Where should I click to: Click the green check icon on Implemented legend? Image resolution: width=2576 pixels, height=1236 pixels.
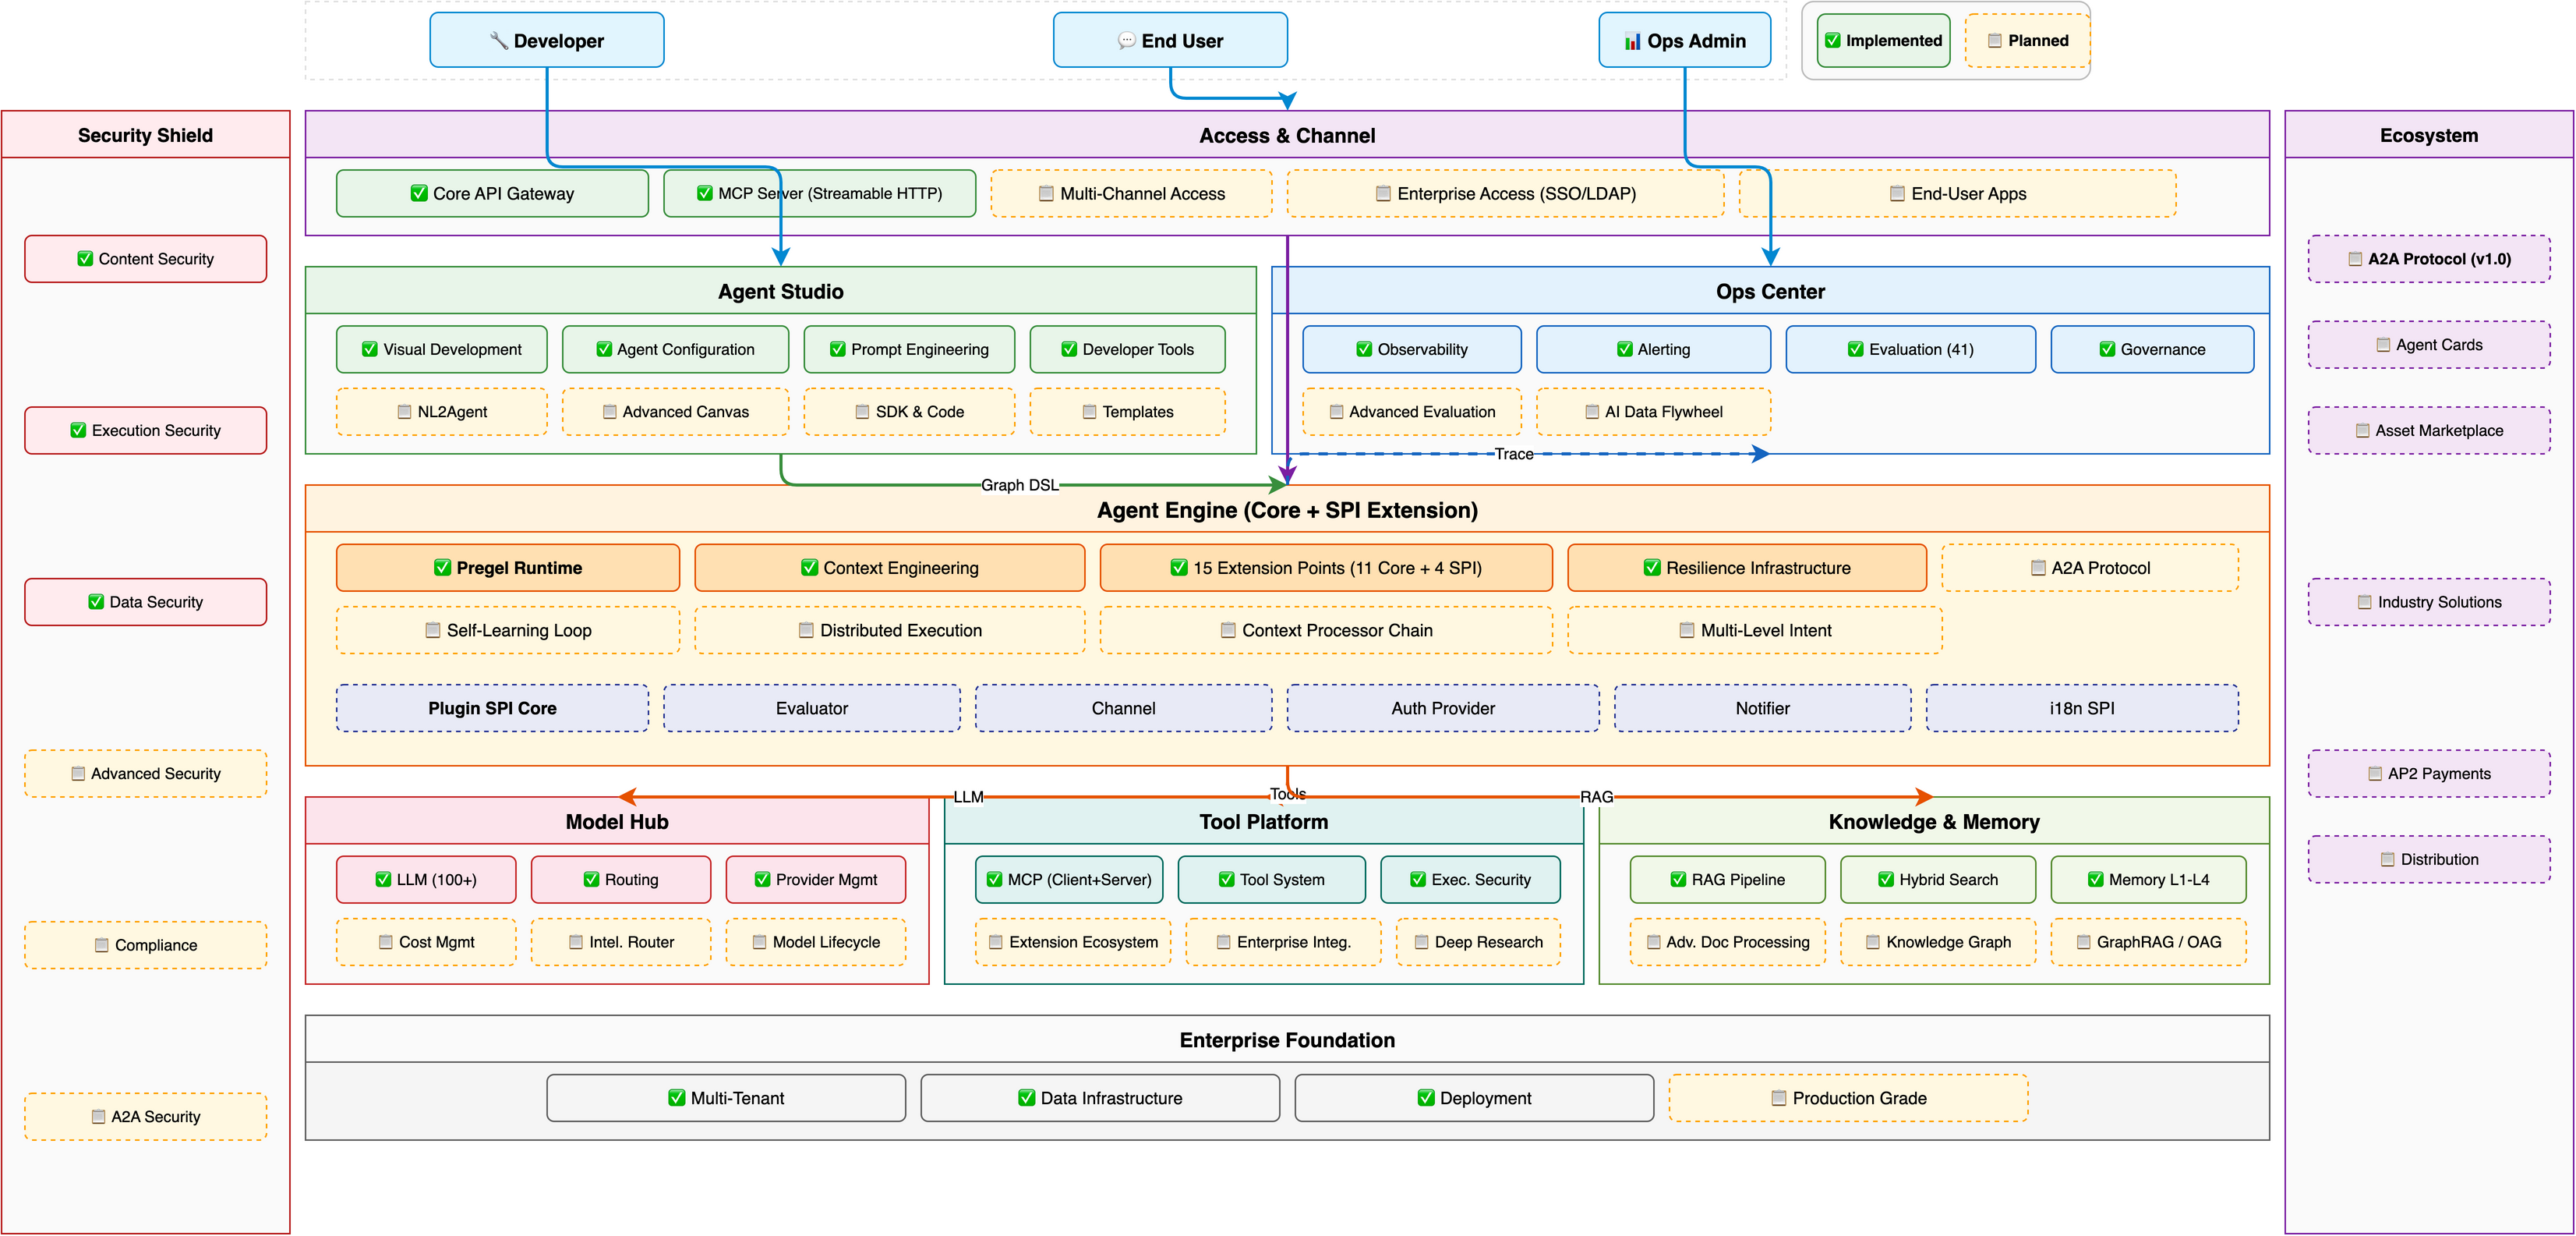1833,41
